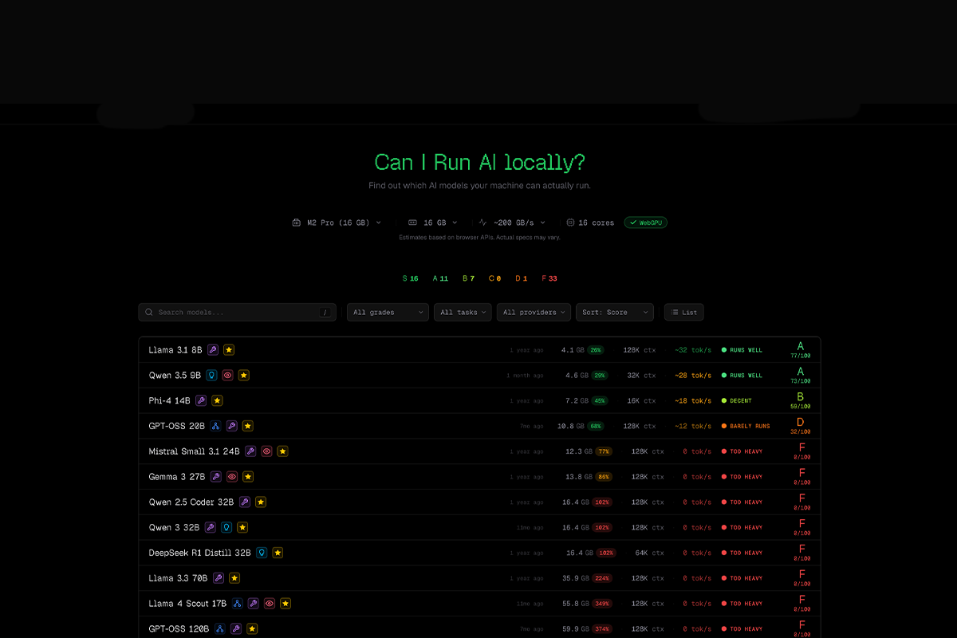Click the vision icon beside Gemma 3 27B
Viewport: 957px width, 638px height.
[232, 476]
